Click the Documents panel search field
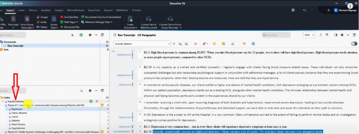359x134 pixels. pos(13,35)
